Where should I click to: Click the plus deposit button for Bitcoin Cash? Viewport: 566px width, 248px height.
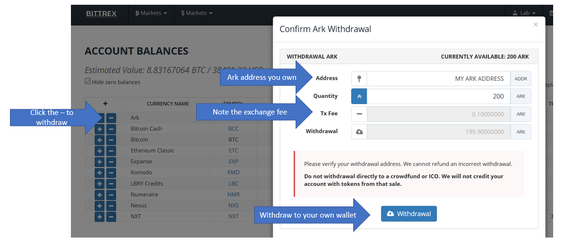[99, 129]
